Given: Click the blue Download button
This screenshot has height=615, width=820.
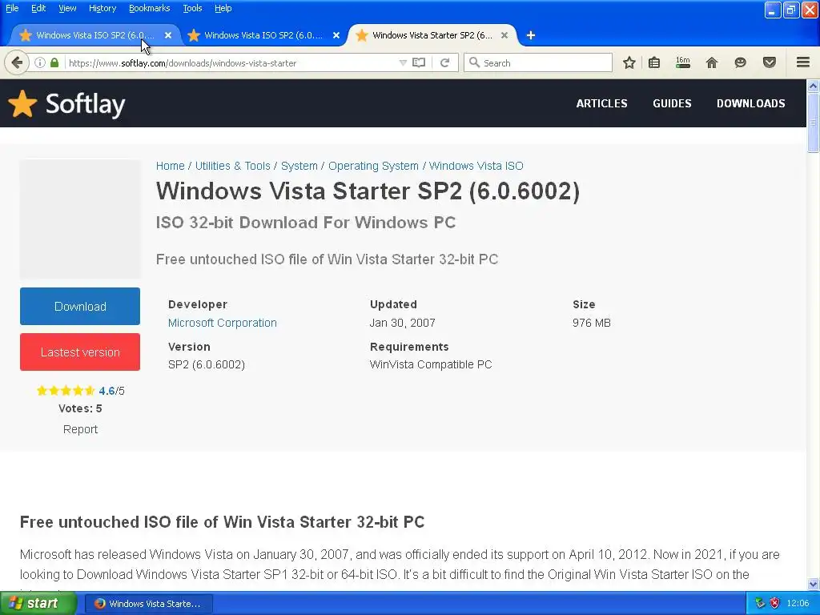Looking at the screenshot, I should [x=80, y=307].
